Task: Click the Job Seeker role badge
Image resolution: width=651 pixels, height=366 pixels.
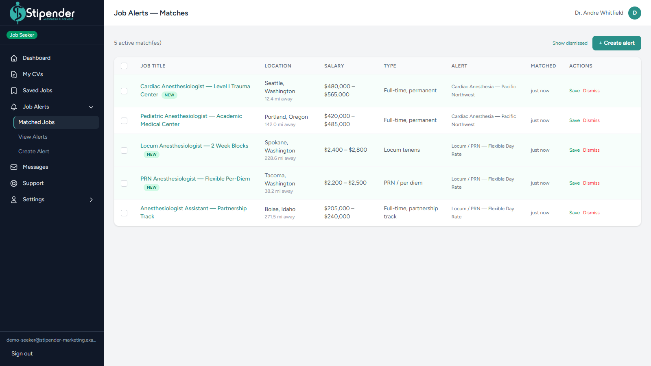Action: pos(22,35)
